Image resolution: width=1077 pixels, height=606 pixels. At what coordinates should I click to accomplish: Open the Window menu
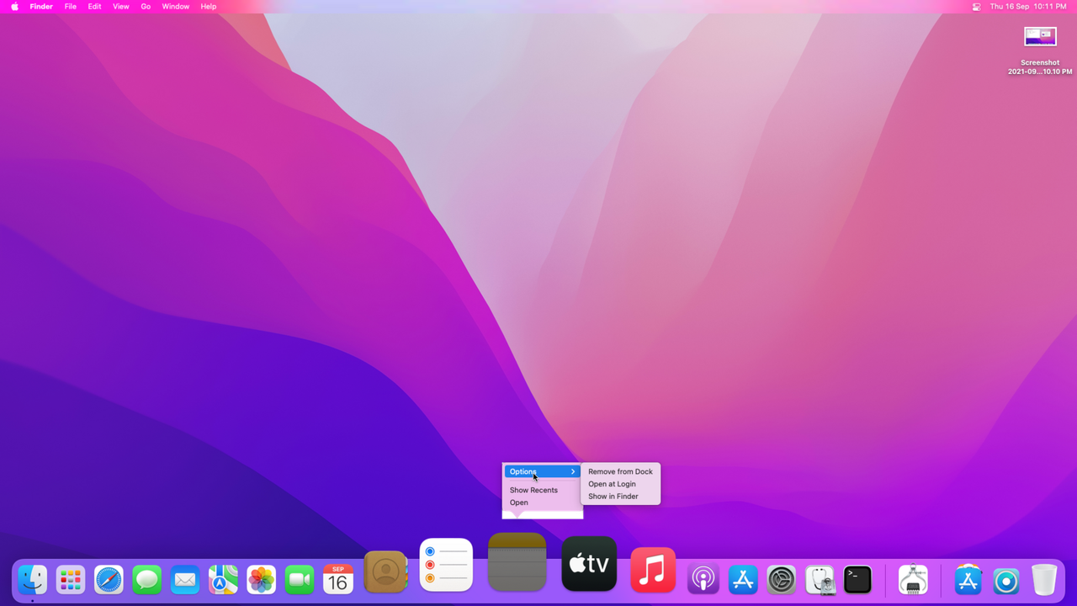tap(176, 7)
